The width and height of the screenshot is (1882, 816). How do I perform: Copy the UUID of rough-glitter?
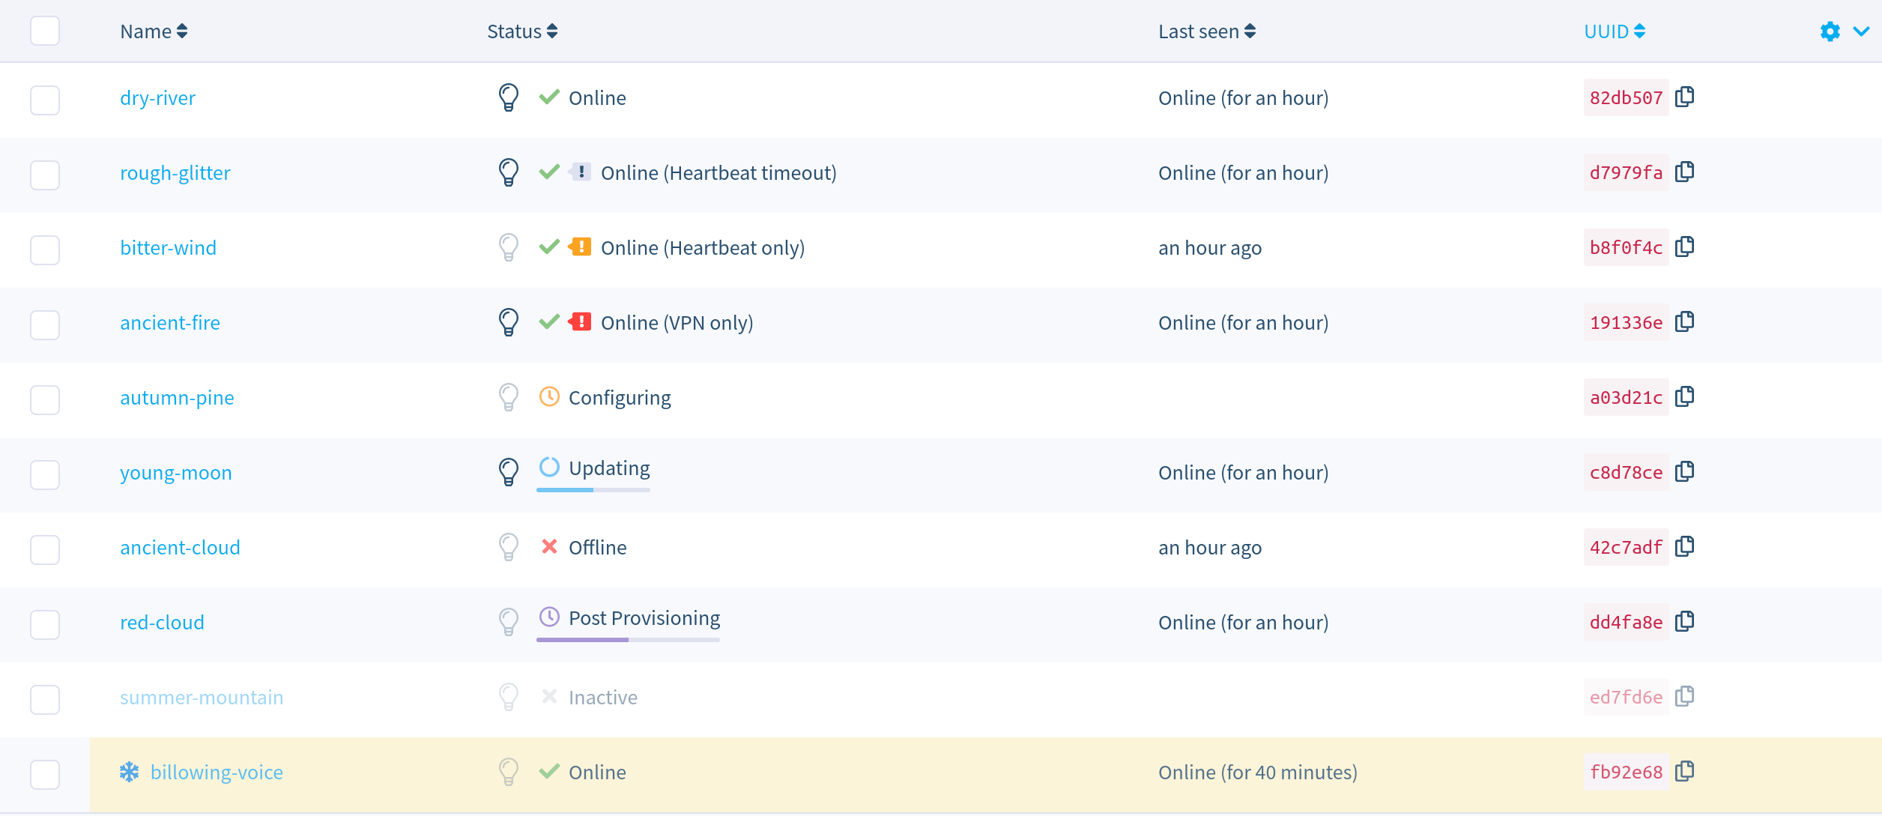(1686, 172)
